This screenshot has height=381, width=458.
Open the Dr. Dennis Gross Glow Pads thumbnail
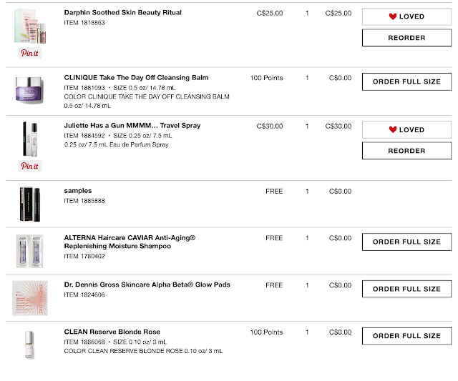point(30,297)
